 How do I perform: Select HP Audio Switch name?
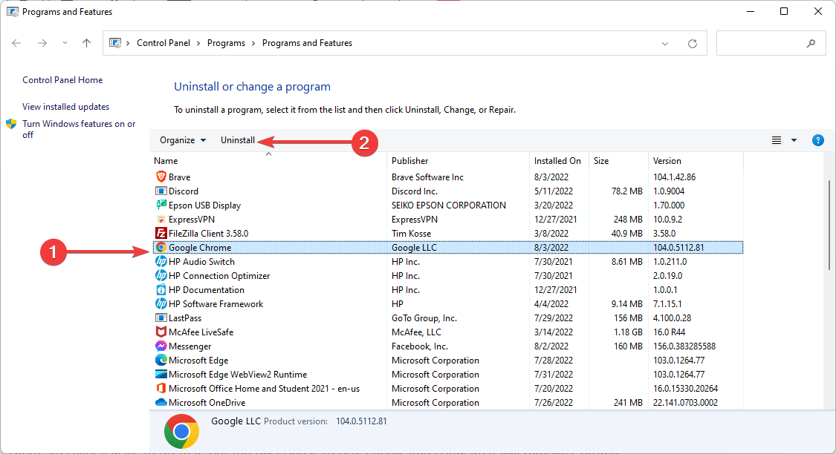201,261
